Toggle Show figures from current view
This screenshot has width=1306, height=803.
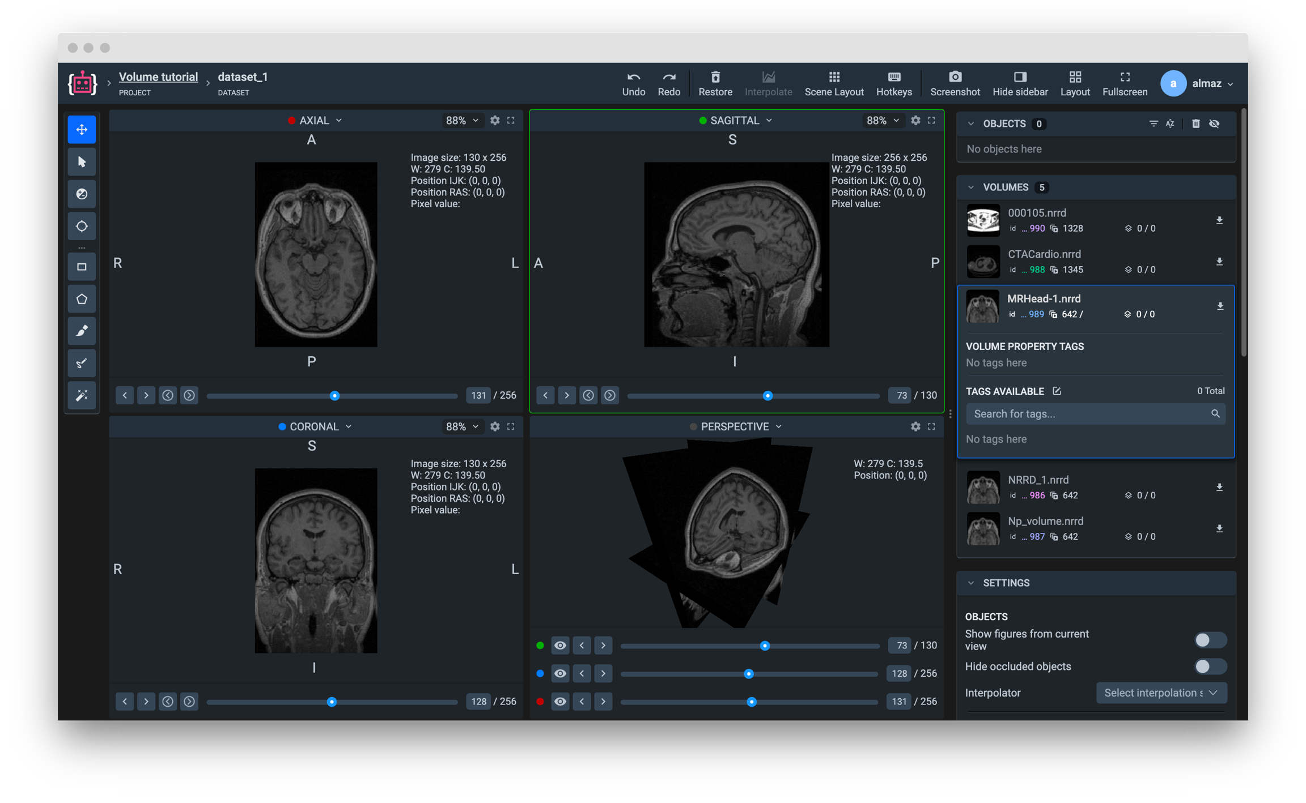pos(1210,640)
